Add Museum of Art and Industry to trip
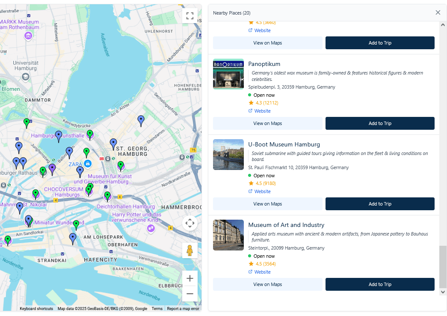The image size is (447, 316). (379, 284)
